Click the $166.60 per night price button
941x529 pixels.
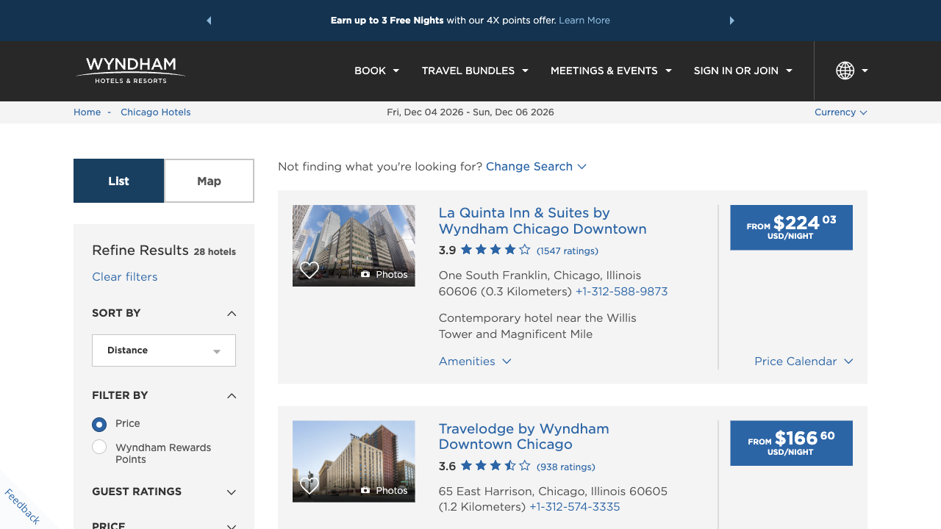pyautogui.click(x=791, y=443)
